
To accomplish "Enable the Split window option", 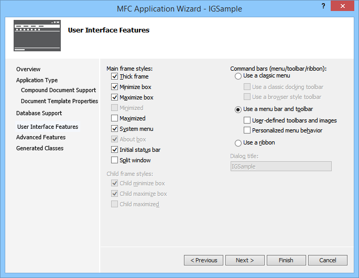I will tap(115, 160).
